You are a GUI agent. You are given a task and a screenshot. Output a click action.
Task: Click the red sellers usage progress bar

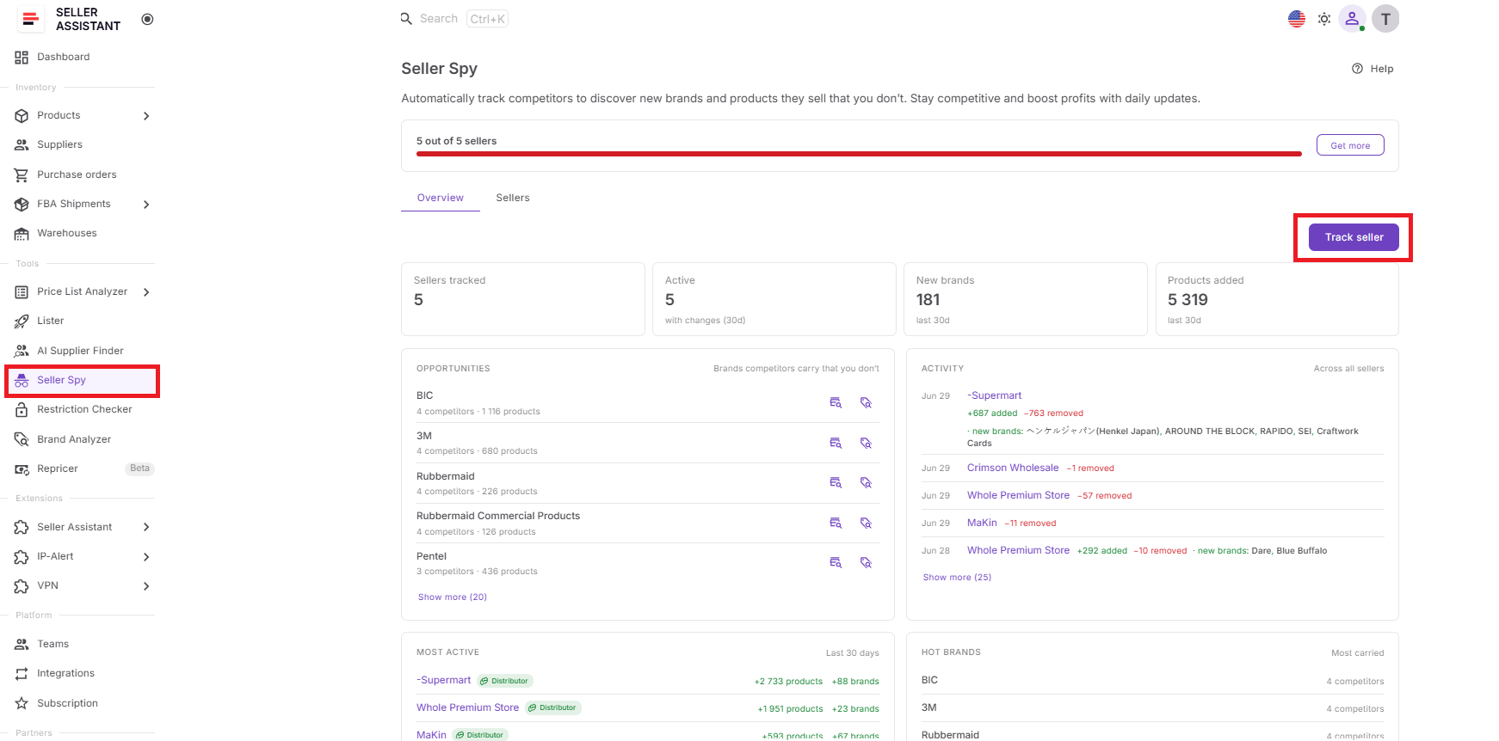(x=859, y=154)
